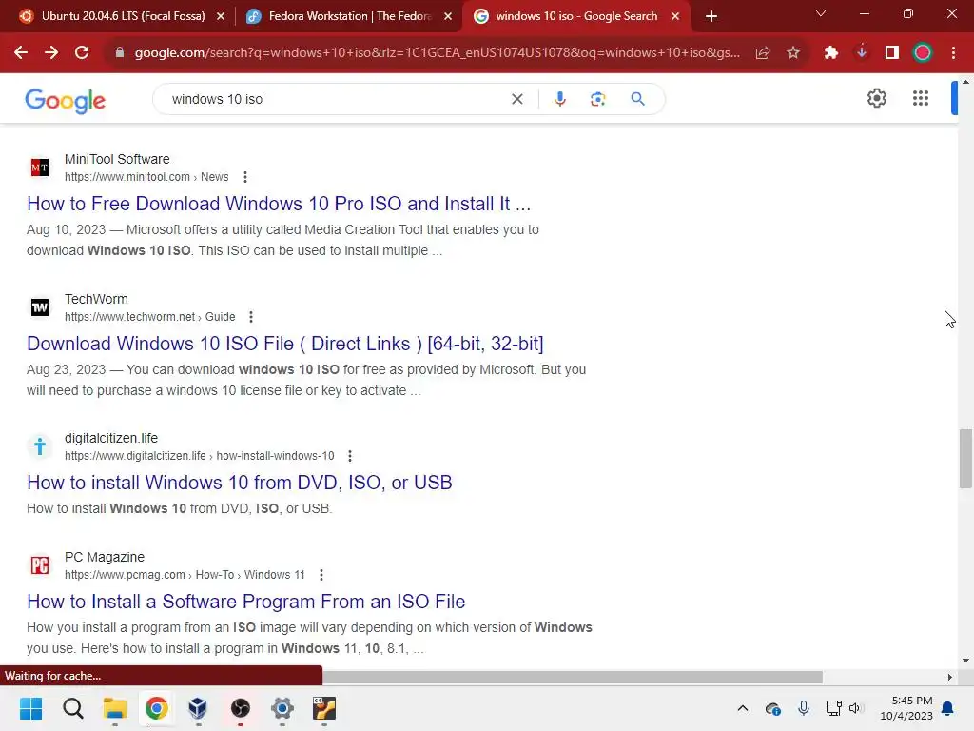Open the Windows Start menu

[30, 708]
